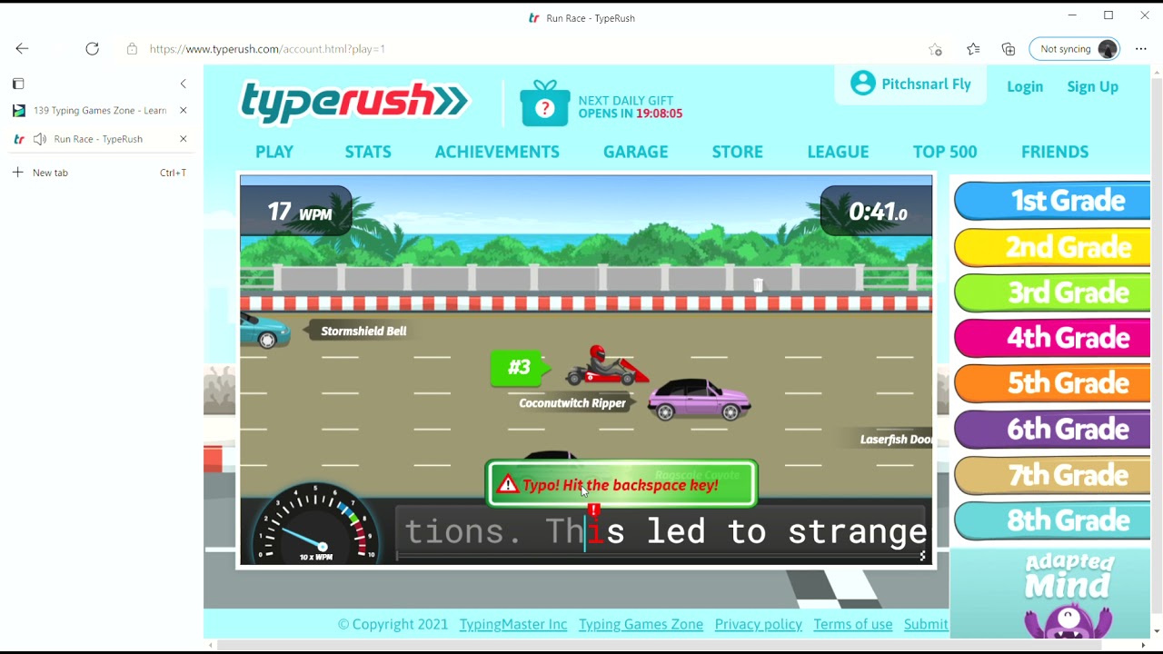Screen dimensions: 1163x654
Task: Click the Pitchsnarl Fly profile avatar
Action: pyautogui.click(x=863, y=84)
